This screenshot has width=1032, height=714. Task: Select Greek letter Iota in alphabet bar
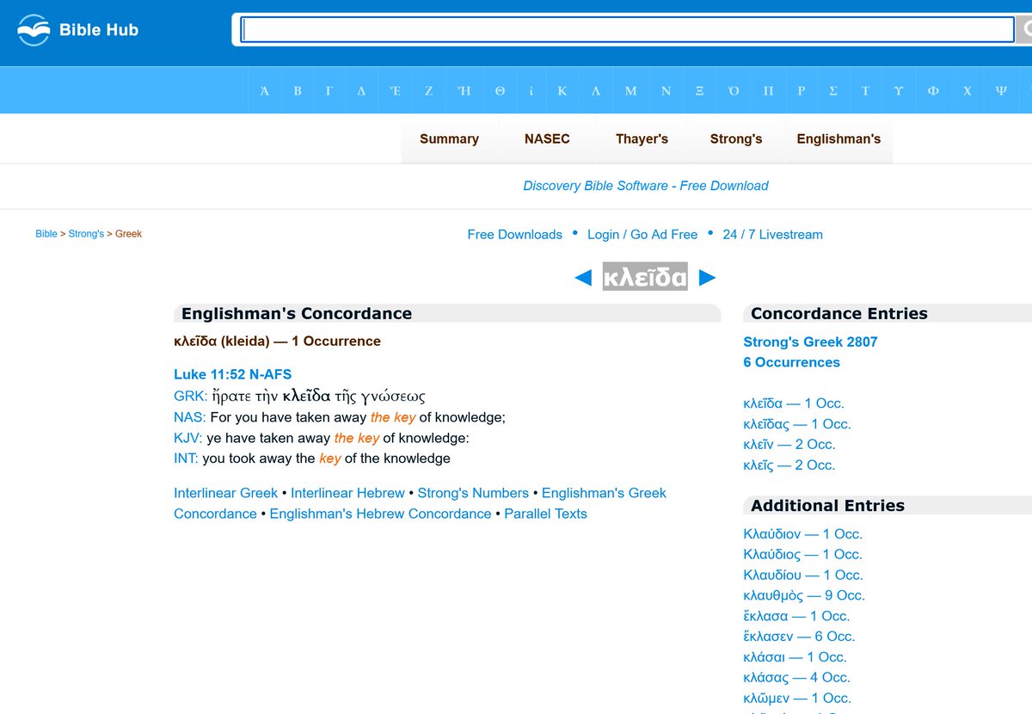531,90
